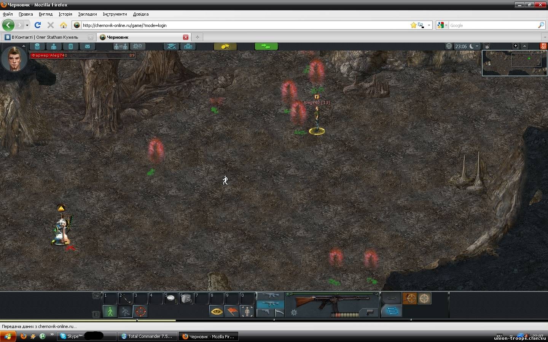Open the Інструменти menu
This screenshot has width=548, height=342.
115,14
